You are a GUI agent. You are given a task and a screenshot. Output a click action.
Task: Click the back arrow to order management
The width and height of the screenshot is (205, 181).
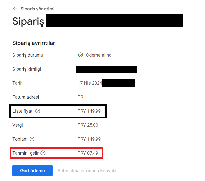point(15,9)
